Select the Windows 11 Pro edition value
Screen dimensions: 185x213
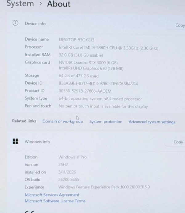(72, 157)
